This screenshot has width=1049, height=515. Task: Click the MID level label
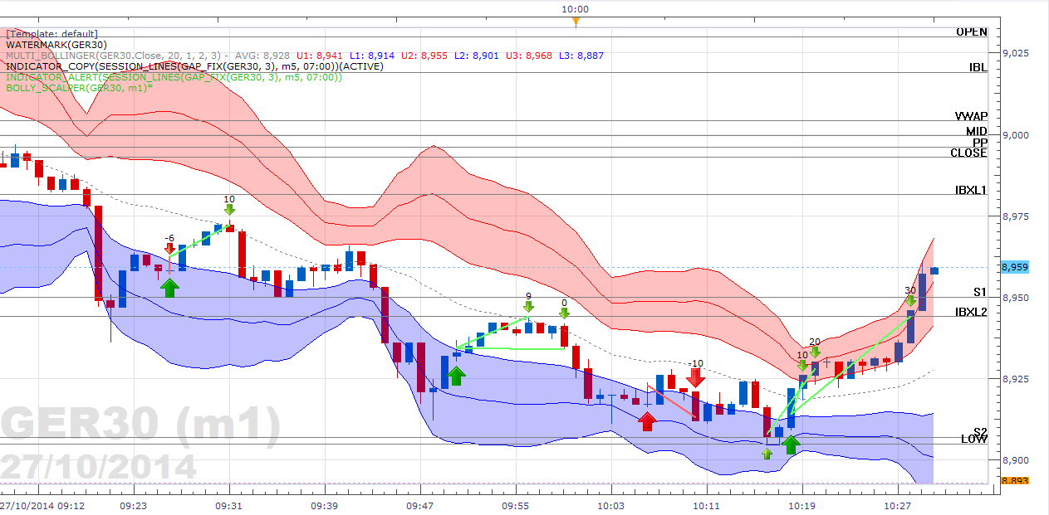[x=976, y=131]
